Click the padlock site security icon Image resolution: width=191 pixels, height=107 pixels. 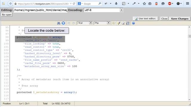16,4
